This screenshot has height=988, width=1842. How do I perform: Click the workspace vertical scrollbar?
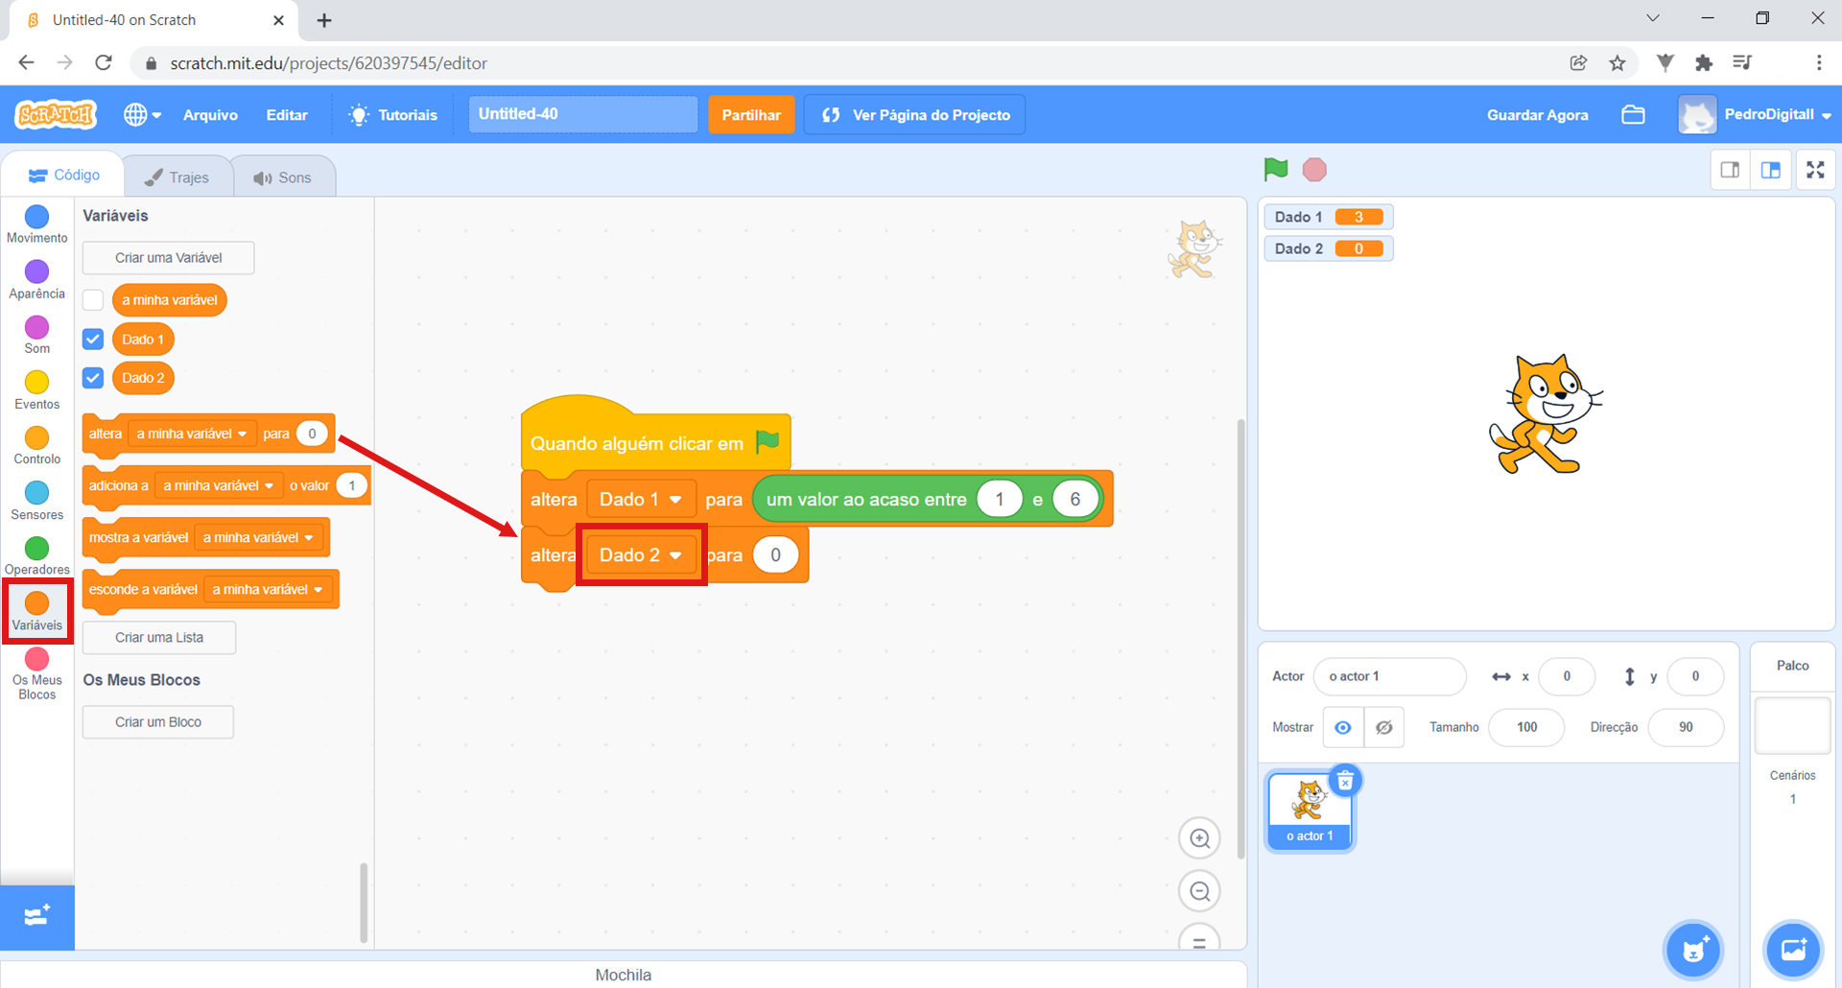(x=1240, y=638)
